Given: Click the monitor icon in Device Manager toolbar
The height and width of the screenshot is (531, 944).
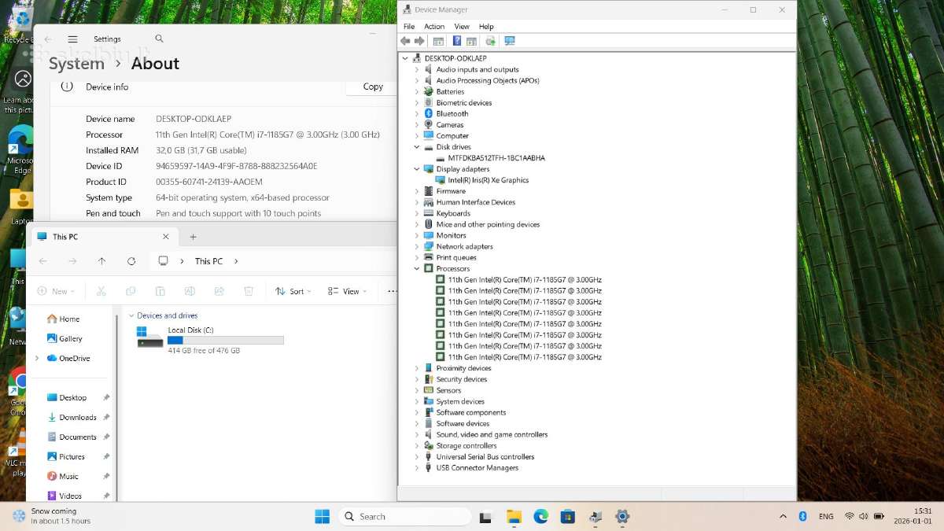Looking at the screenshot, I should 509,41.
